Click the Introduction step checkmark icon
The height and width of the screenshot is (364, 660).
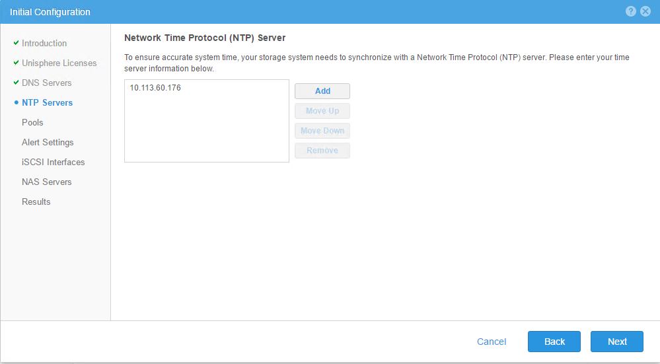point(16,43)
